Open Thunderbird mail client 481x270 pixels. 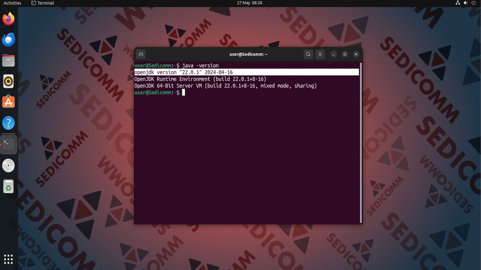[x=9, y=40]
